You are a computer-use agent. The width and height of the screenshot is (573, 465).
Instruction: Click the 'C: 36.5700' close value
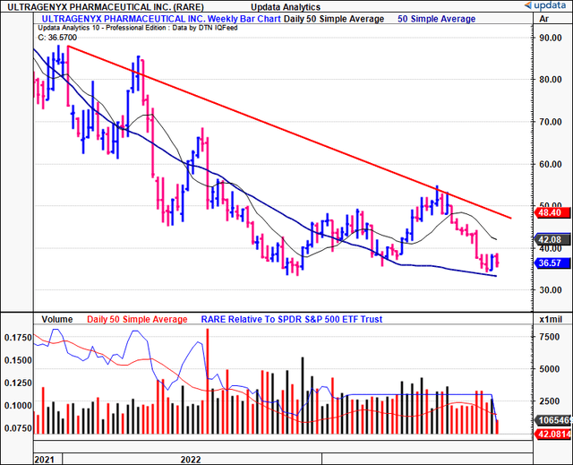57,38
